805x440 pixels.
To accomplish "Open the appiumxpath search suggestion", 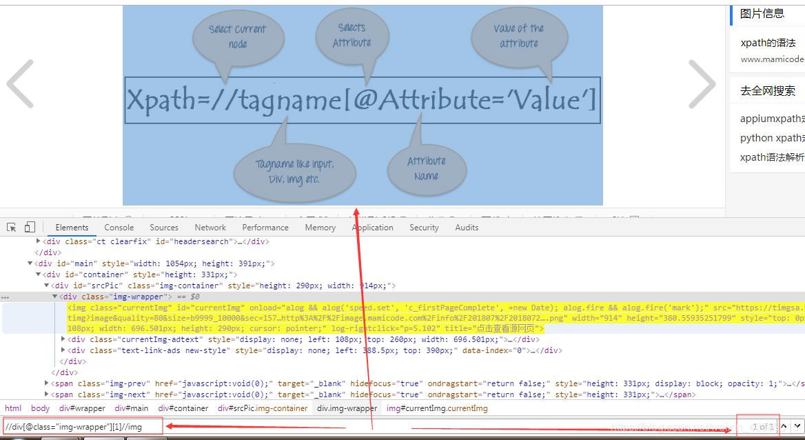I will tap(772, 119).
